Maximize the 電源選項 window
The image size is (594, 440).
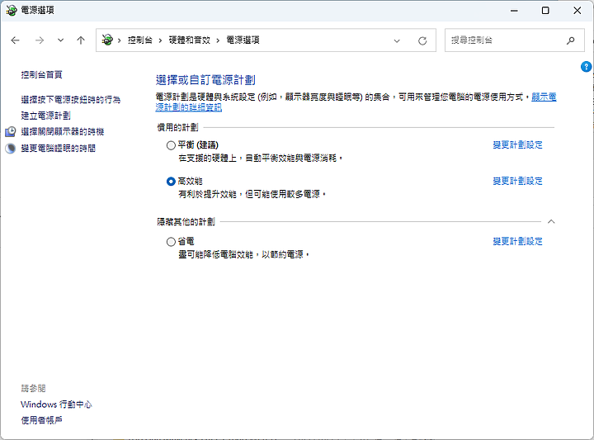point(545,11)
